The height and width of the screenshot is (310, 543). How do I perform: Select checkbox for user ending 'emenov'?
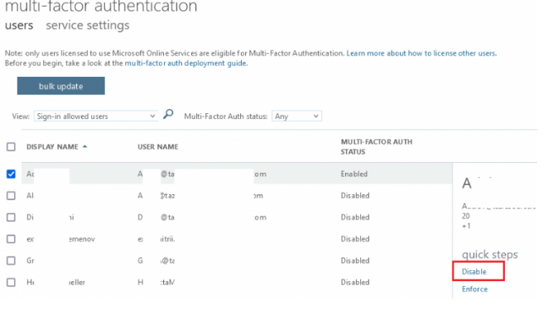(11, 239)
